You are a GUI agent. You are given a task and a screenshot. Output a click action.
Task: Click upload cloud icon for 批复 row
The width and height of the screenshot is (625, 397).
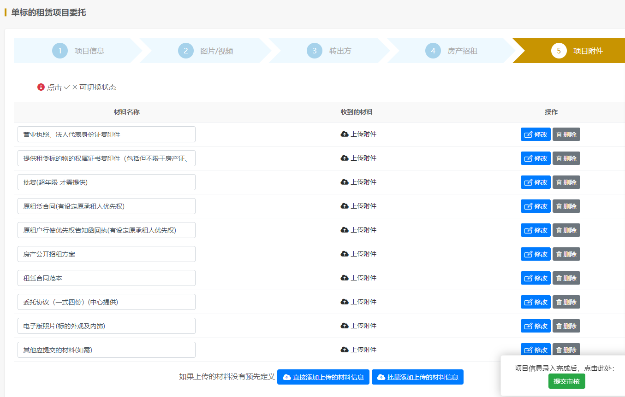coord(344,182)
